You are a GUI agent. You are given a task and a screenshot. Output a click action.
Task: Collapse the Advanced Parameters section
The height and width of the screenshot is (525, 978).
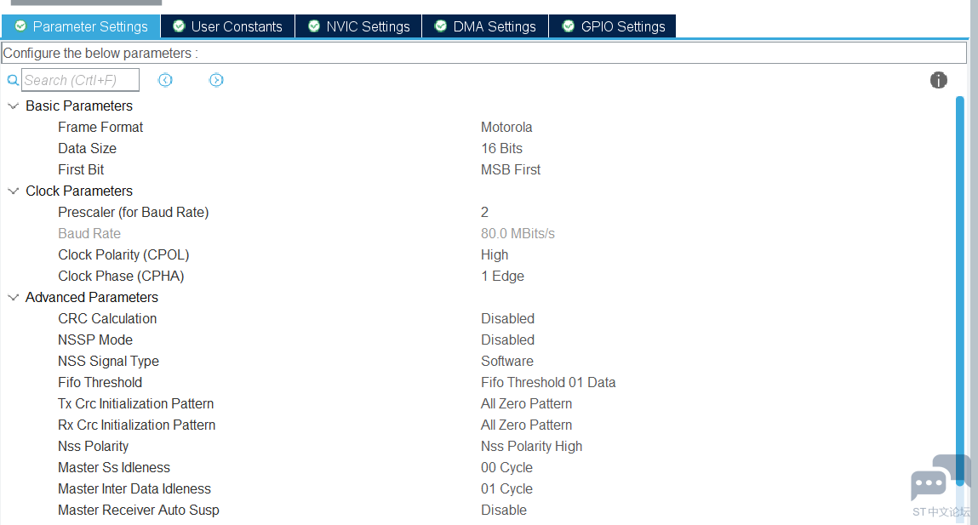click(13, 298)
